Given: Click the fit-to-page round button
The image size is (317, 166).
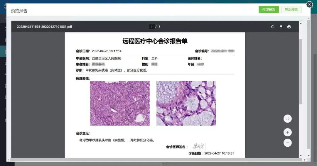Looking at the screenshot, I should (288, 119).
